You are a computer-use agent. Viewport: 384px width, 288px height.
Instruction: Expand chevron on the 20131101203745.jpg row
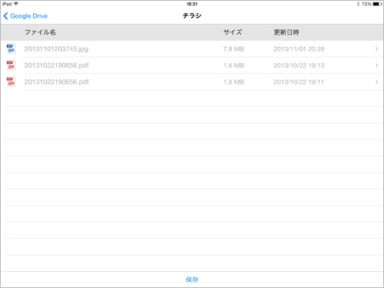pos(376,49)
